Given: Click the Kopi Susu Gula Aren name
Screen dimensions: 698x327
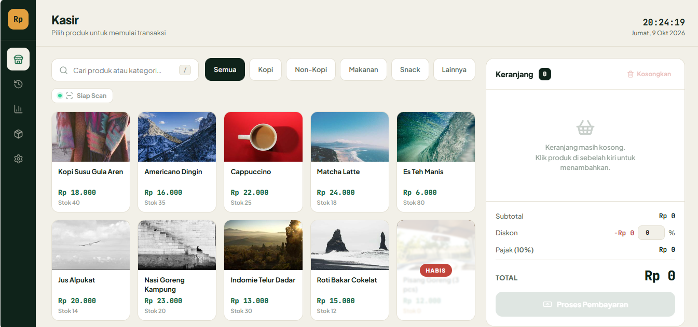Looking at the screenshot, I should point(91,172).
